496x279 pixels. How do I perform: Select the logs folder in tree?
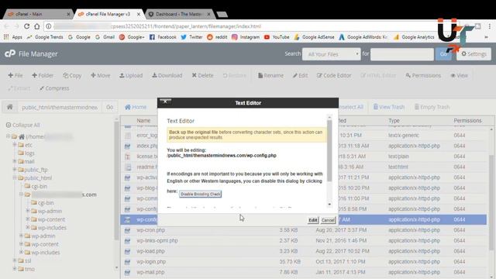click(x=29, y=153)
